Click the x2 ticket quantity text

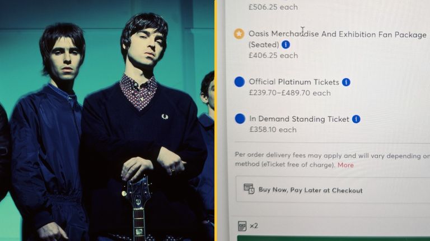click(x=254, y=226)
